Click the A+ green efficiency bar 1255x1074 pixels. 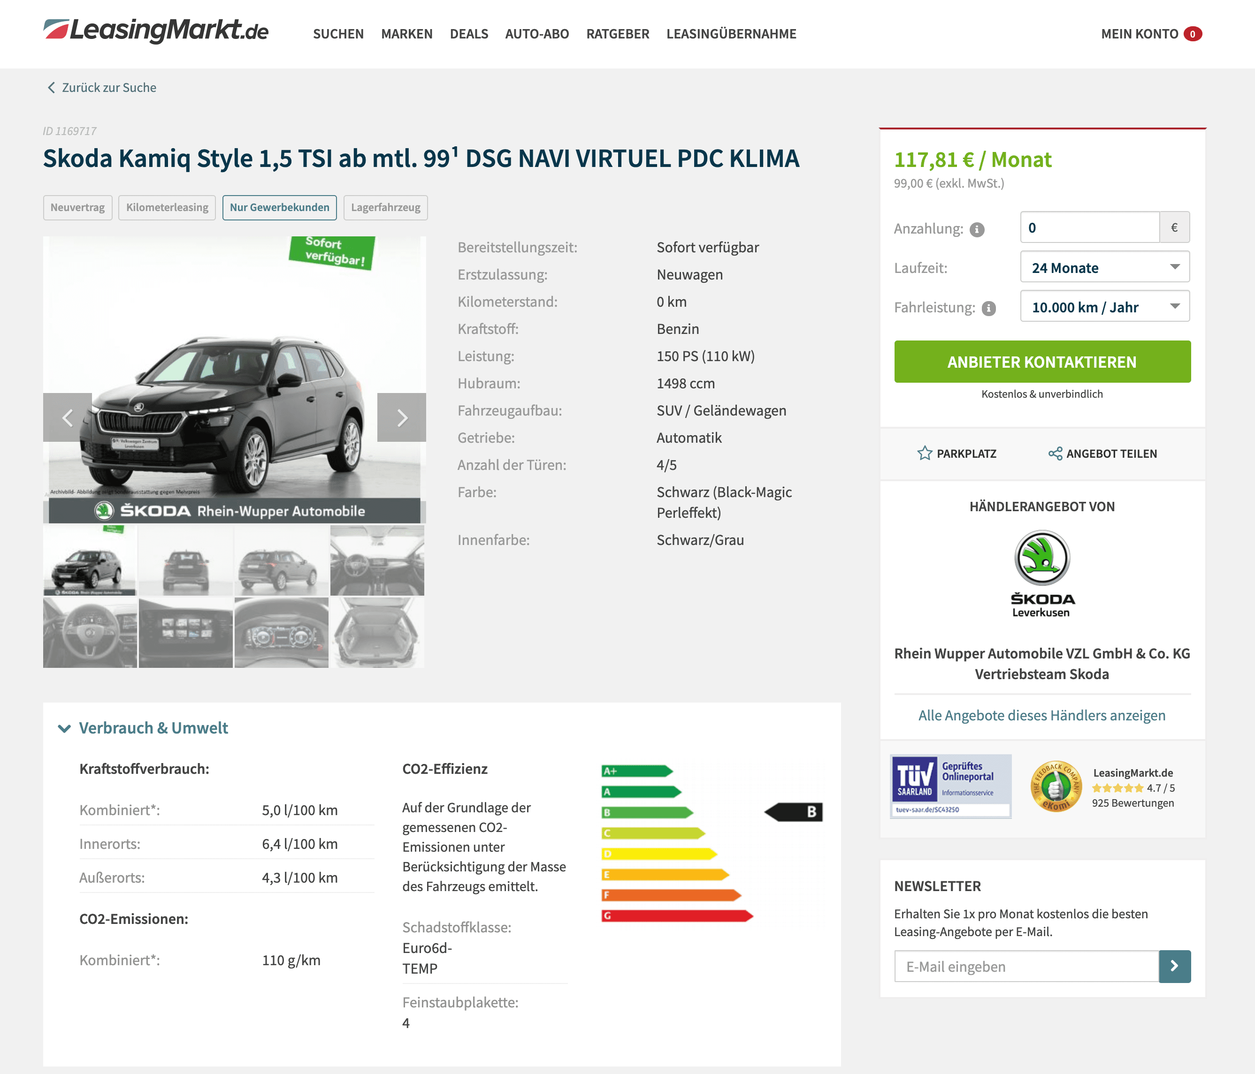[x=637, y=771]
